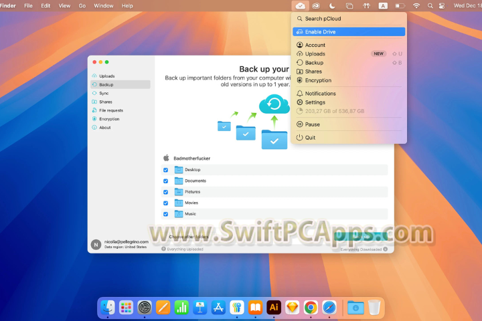Open the Go menu in menu bar
This screenshot has height=321, width=482.
pyautogui.click(x=82, y=6)
